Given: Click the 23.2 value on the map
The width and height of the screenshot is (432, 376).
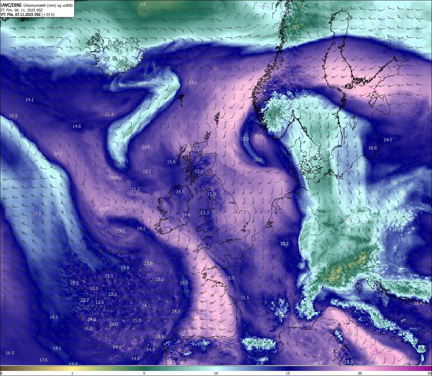Looking at the screenshot, I should click(160, 279).
